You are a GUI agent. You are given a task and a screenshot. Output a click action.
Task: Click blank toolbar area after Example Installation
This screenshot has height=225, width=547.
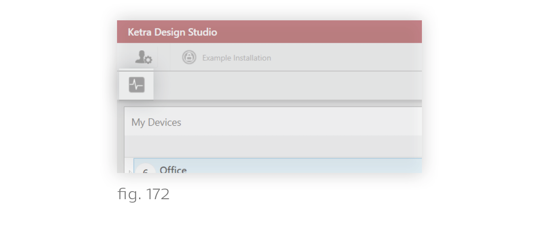click(346, 57)
